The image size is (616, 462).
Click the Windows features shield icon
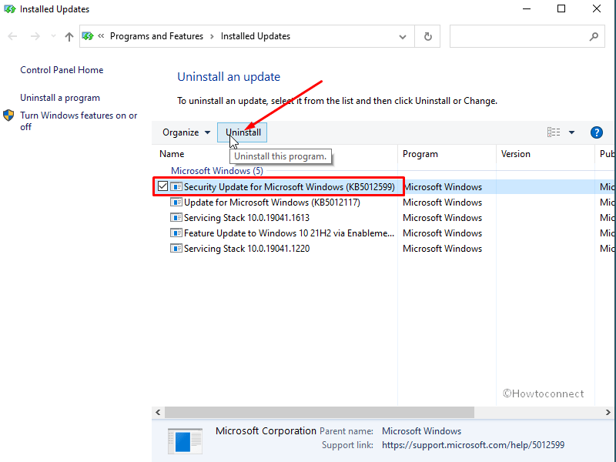[8, 115]
